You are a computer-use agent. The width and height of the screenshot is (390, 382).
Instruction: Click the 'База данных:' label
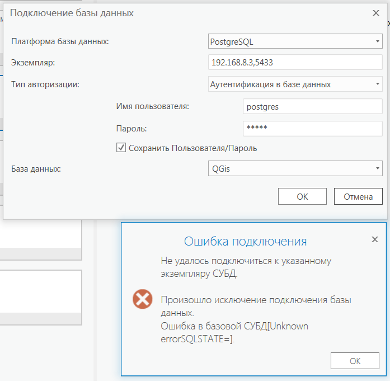pyautogui.click(x=36, y=168)
